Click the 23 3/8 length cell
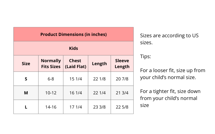 coord(99,107)
